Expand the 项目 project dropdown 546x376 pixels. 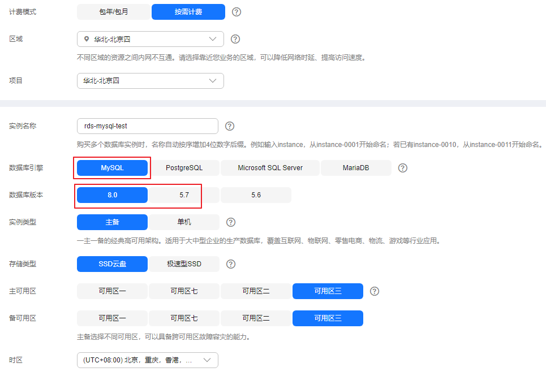151,81
